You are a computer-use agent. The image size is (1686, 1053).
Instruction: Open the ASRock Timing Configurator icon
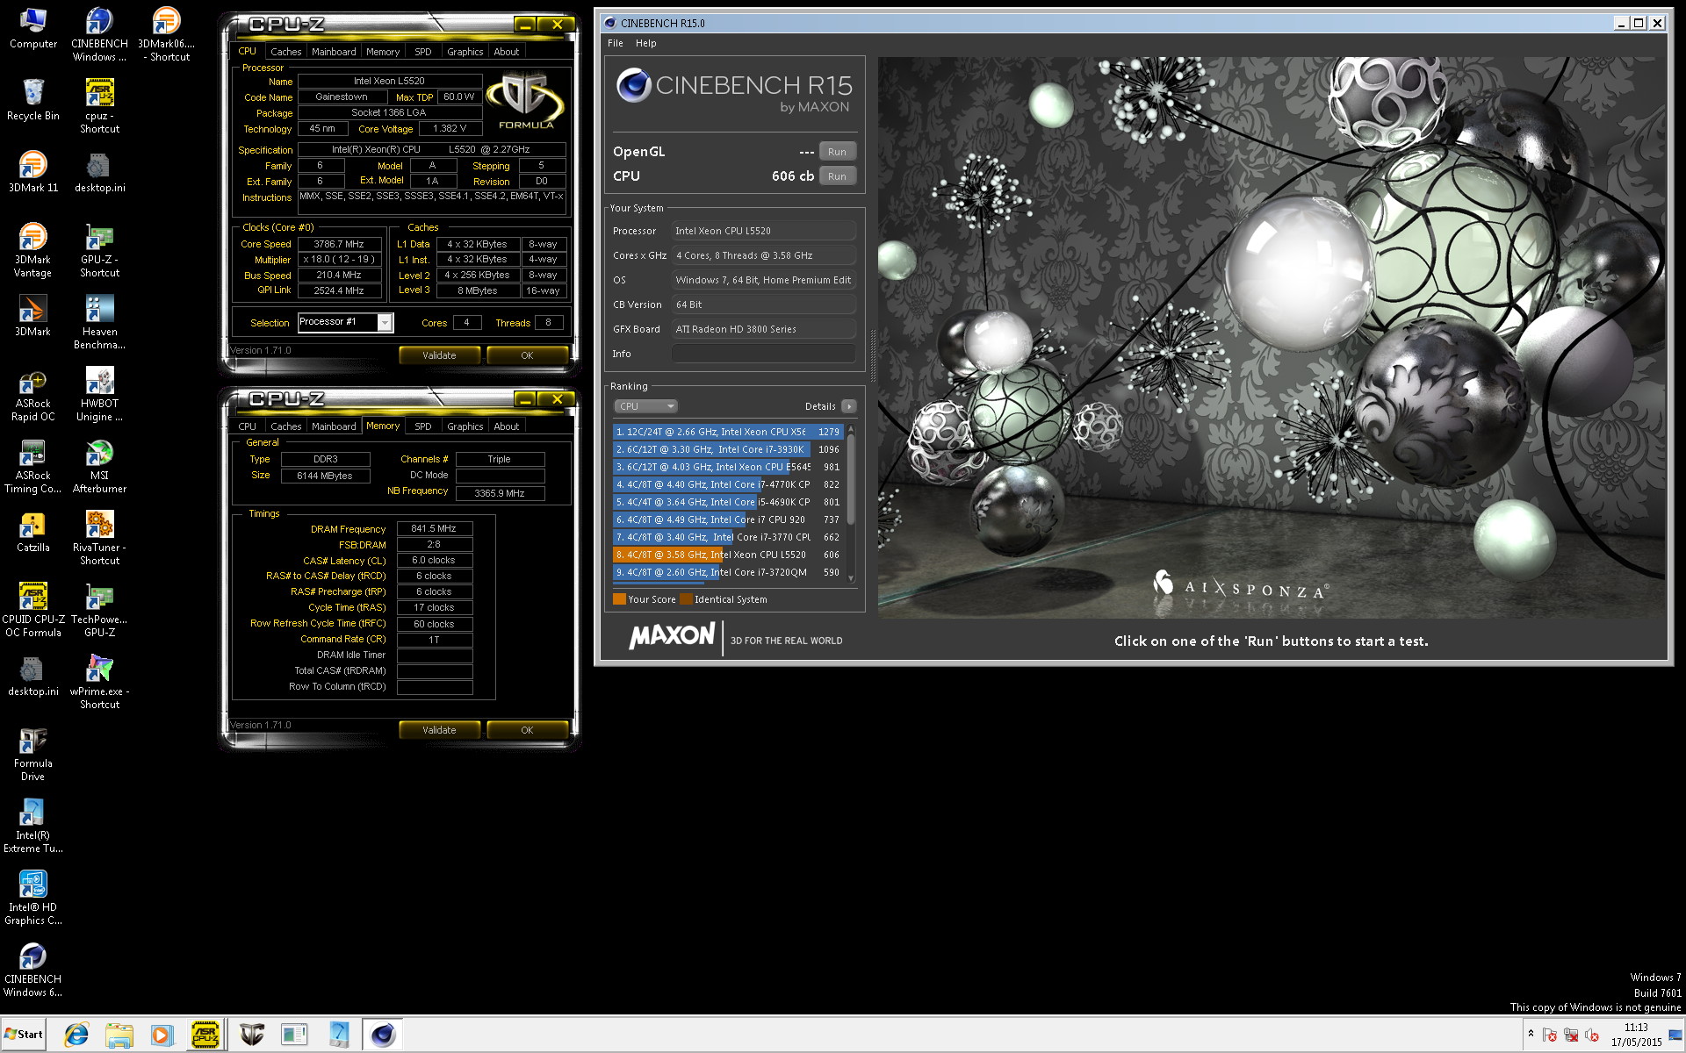click(32, 467)
